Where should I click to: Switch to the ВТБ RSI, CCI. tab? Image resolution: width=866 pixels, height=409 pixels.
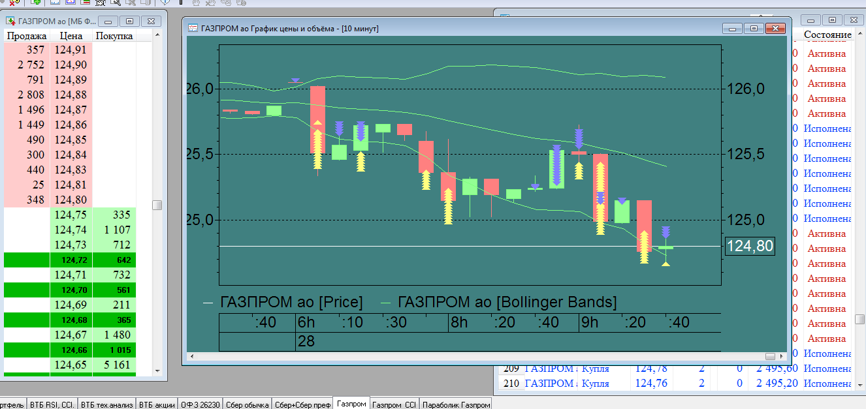point(52,404)
